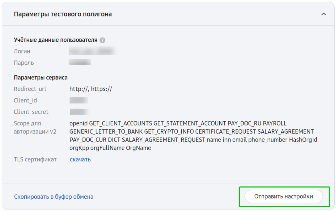
Task: Select the blurred Client_secret value
Action: pos(80,112)
